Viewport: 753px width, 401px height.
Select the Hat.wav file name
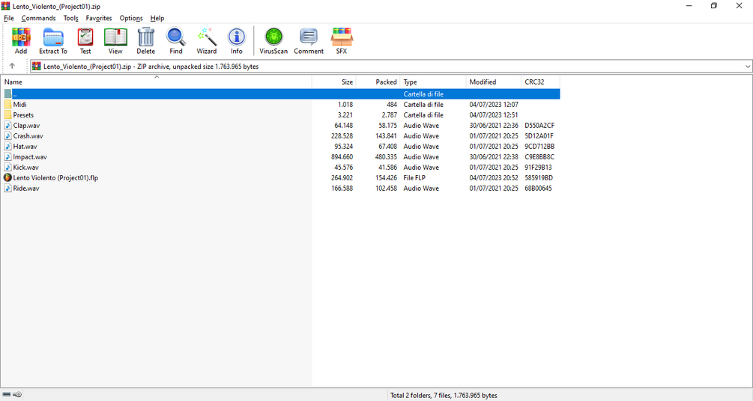[25, 147]
